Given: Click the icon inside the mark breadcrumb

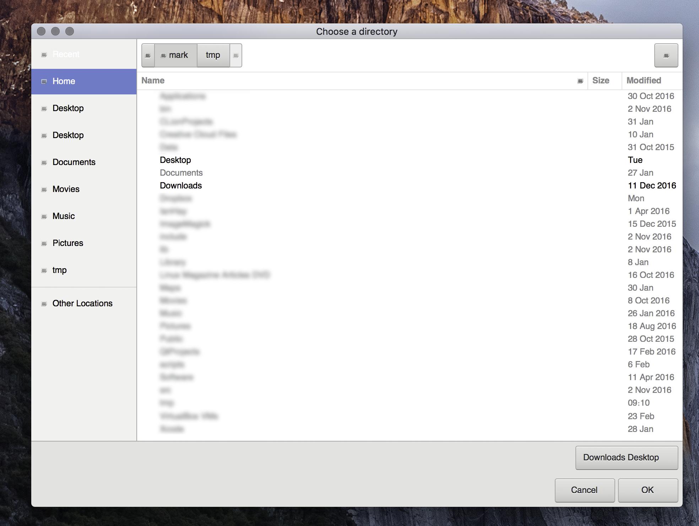Looking at the screenshot, I should click(163, 56).
